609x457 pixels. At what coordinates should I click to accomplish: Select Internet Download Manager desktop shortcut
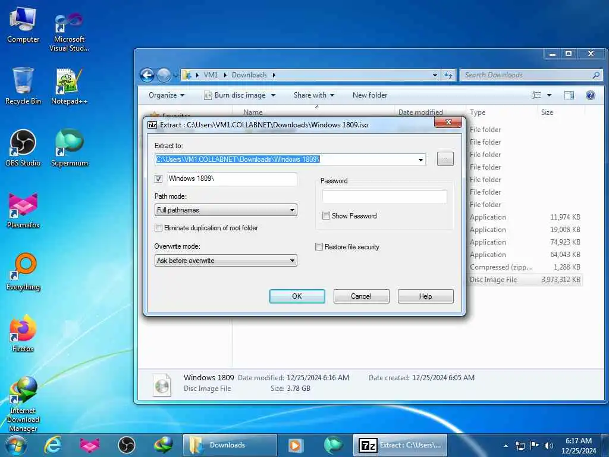click(23, 404)
